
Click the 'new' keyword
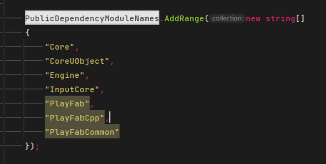tap(253, 19)
